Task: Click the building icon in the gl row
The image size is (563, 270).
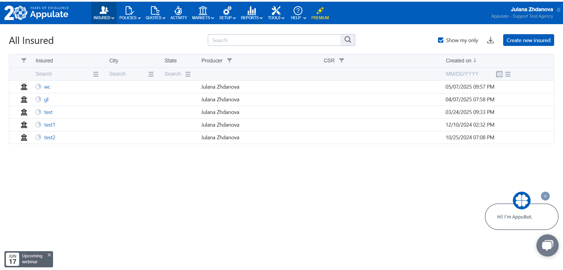Action: click(24, 99)
